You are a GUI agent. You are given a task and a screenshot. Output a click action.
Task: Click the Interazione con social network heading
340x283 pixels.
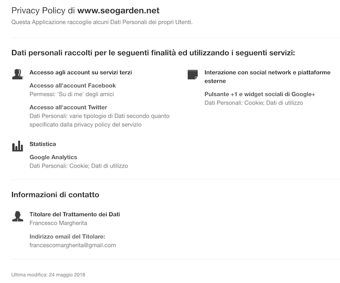(267, 77)
